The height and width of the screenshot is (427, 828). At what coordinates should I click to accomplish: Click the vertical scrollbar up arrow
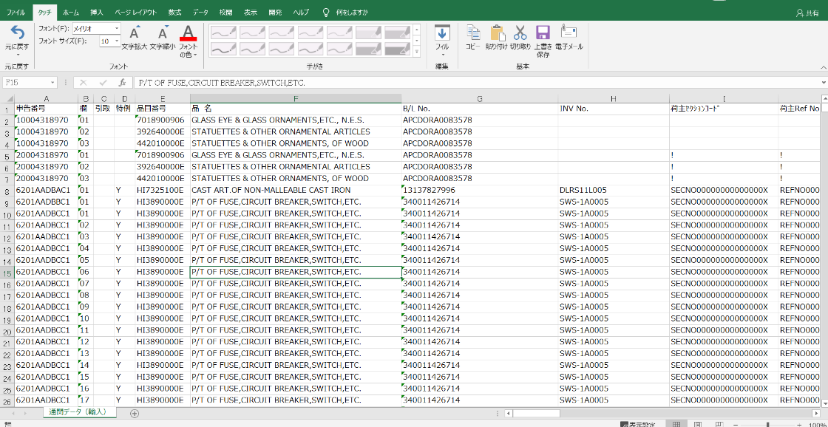tap(824, 99)
